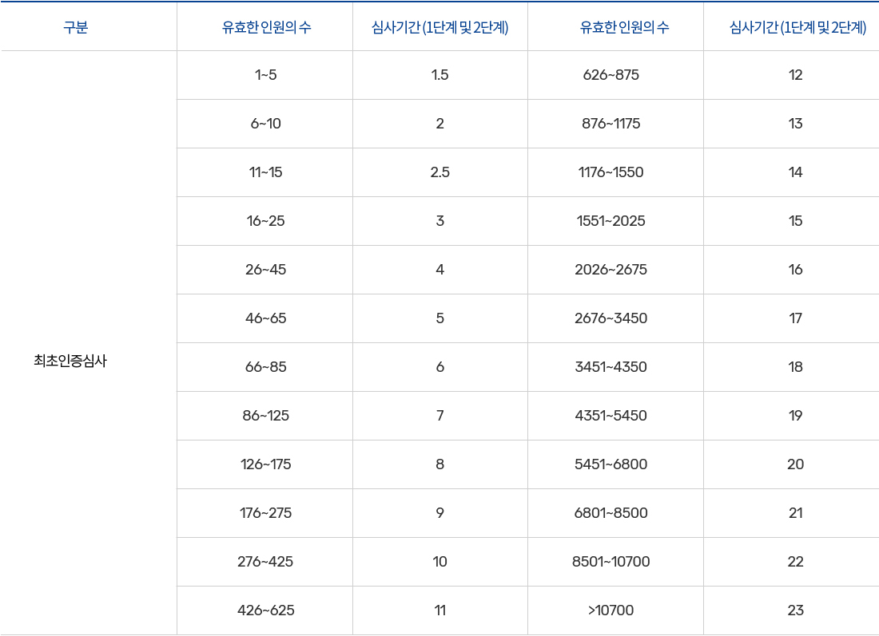Select the 426~625 headcount cell

tap(266, 610)
